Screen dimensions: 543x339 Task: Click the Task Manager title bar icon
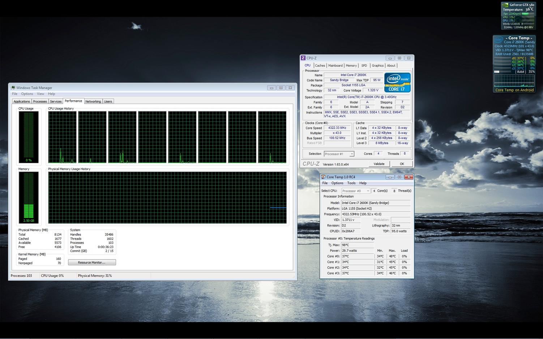[13, 88]
